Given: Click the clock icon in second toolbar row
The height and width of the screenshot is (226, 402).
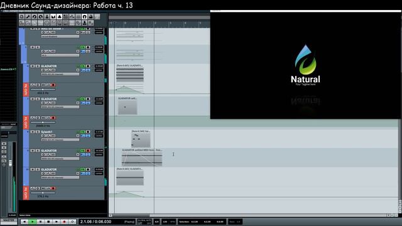Looking at the screenshot, I should coord(46,23).
